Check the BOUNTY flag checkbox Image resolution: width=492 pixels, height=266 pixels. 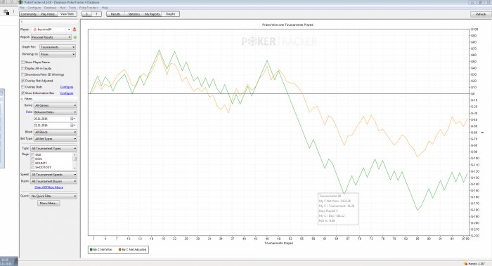tap(32, 164)
